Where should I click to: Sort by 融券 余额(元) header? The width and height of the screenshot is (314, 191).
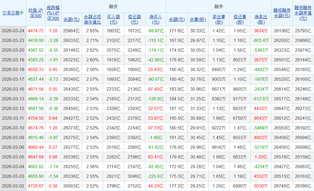point(177,19)
